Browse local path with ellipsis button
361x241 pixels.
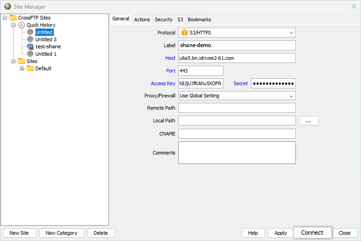308,121
